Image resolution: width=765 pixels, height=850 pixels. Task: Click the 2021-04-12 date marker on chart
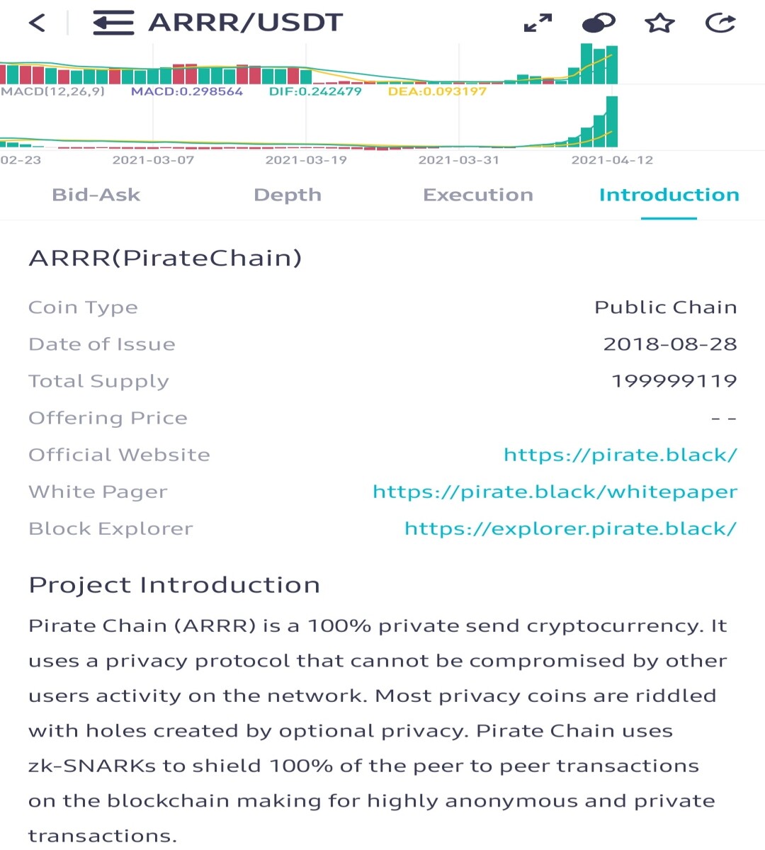[612, 160]
